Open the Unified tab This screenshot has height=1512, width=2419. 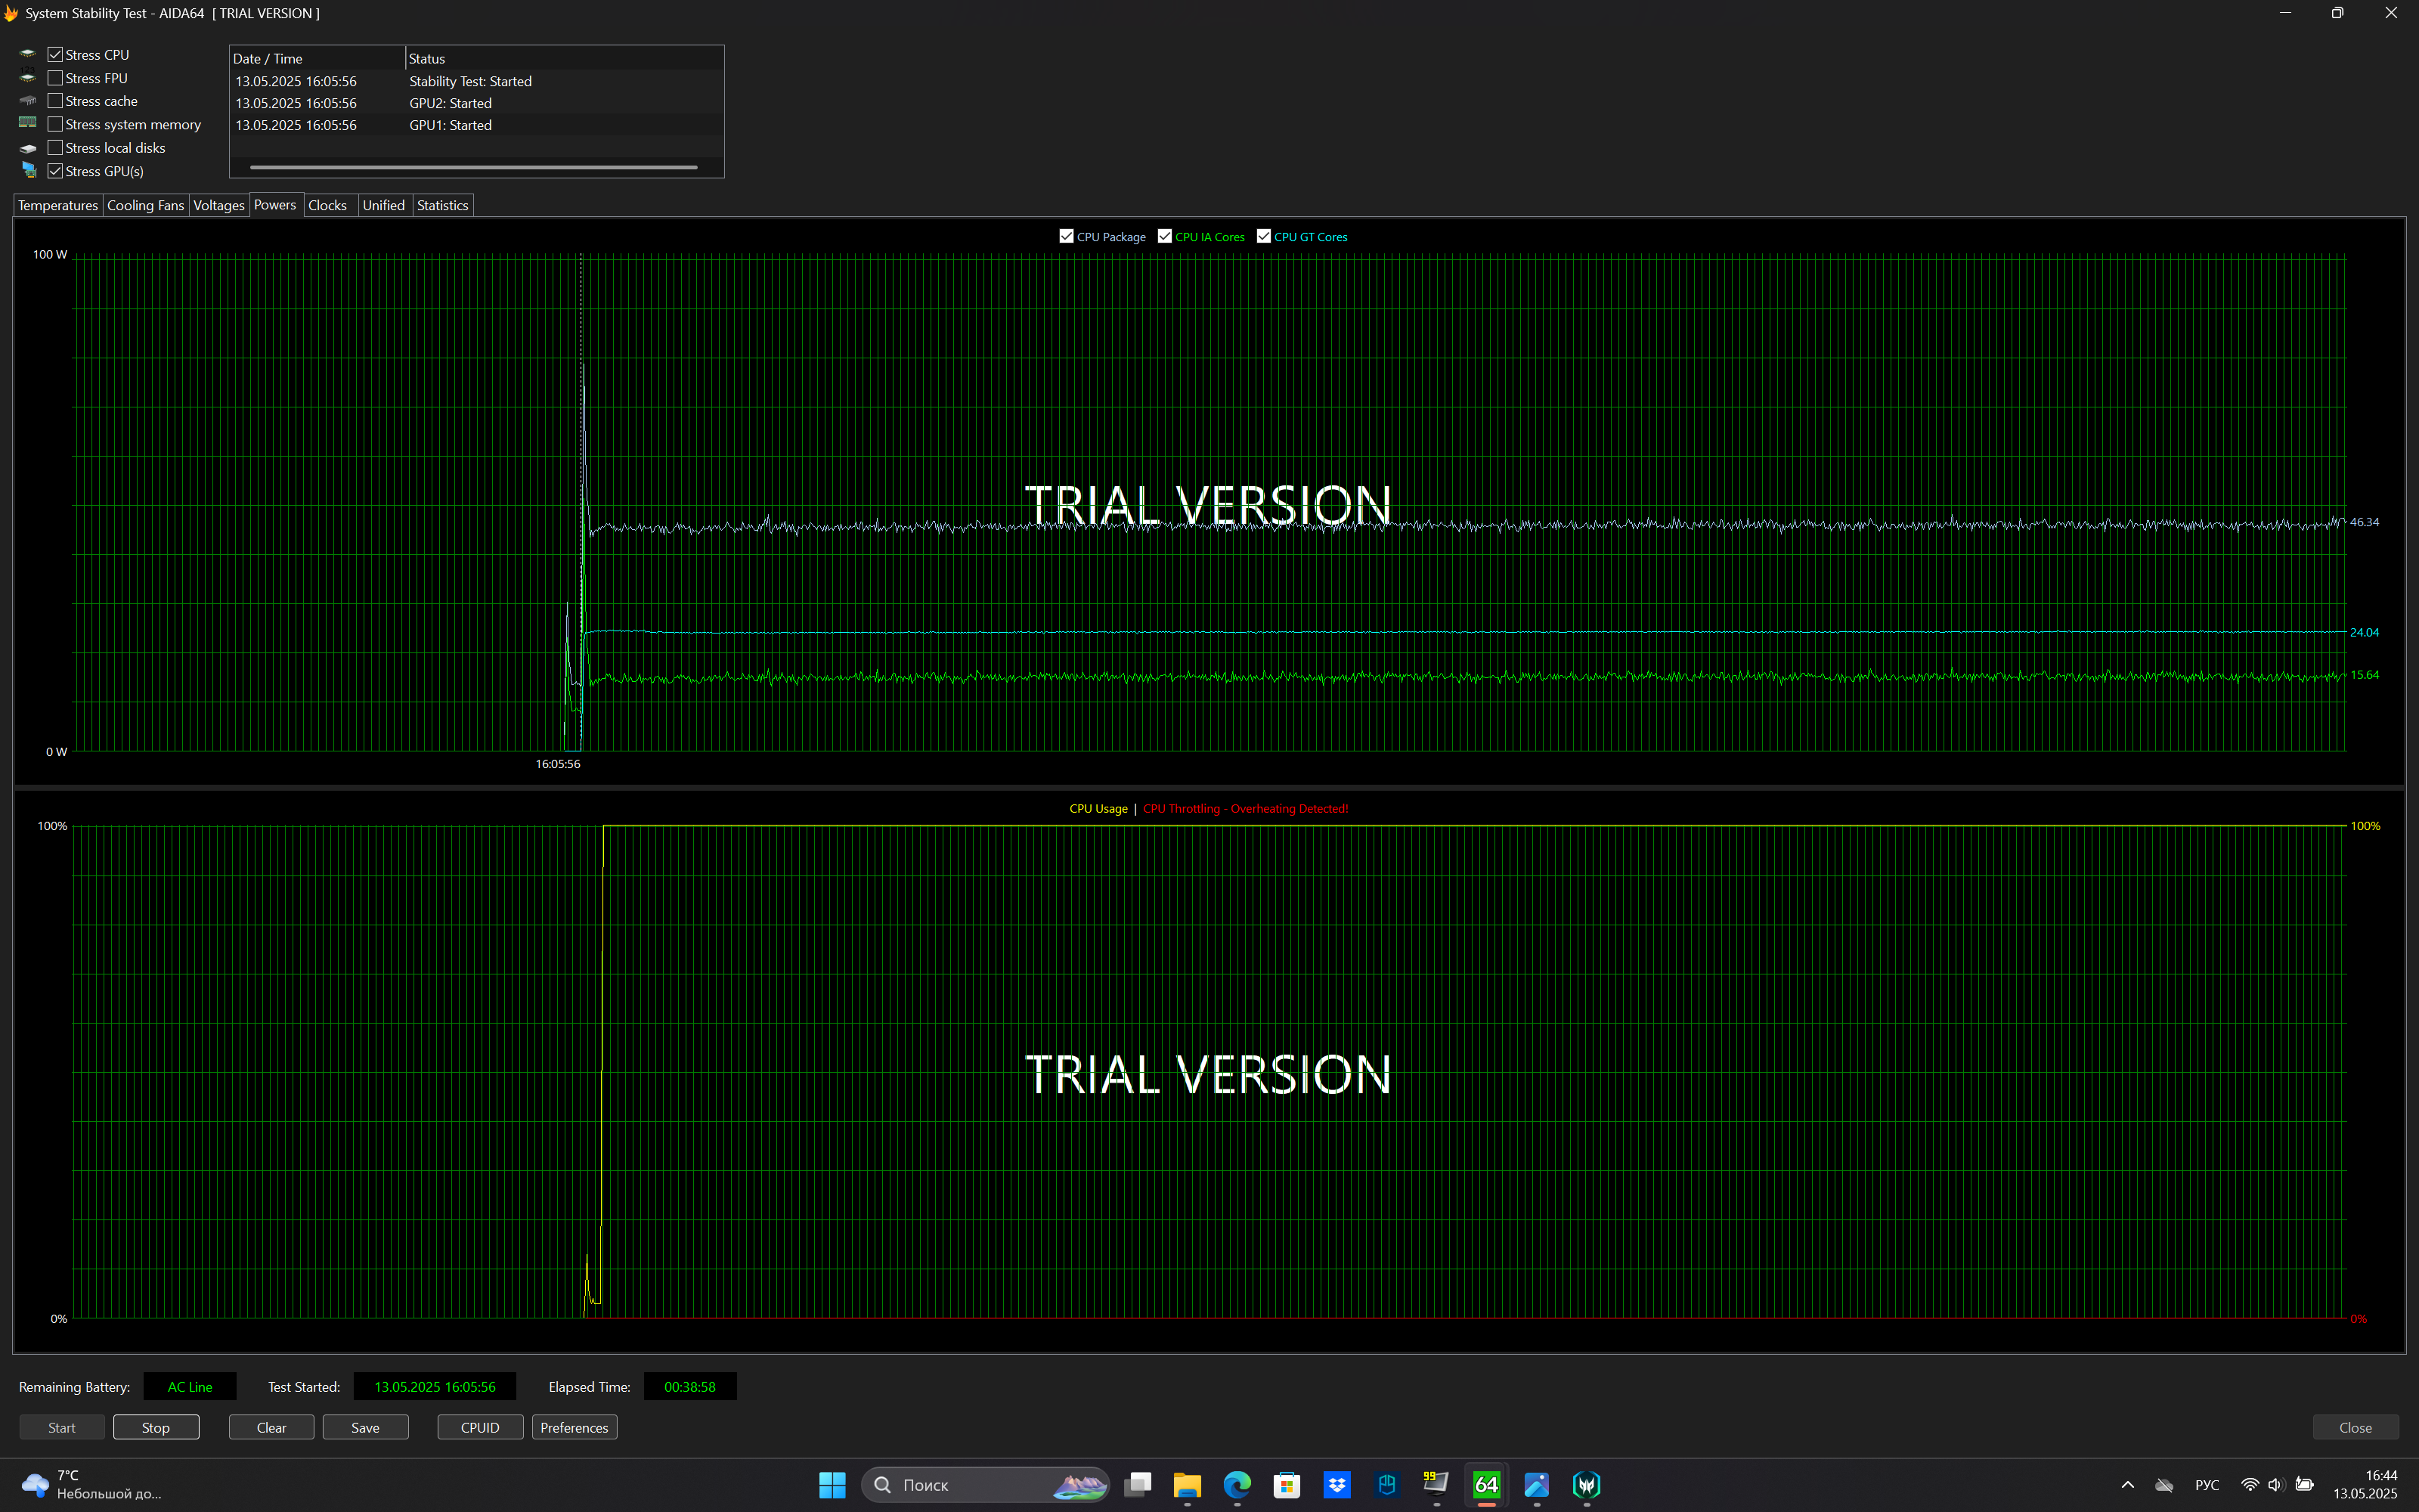point(384,205)
